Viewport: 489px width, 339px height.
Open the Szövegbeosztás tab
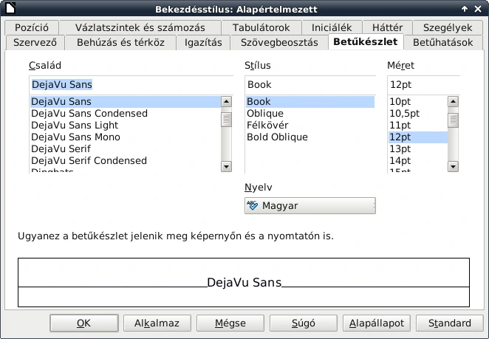279,42
